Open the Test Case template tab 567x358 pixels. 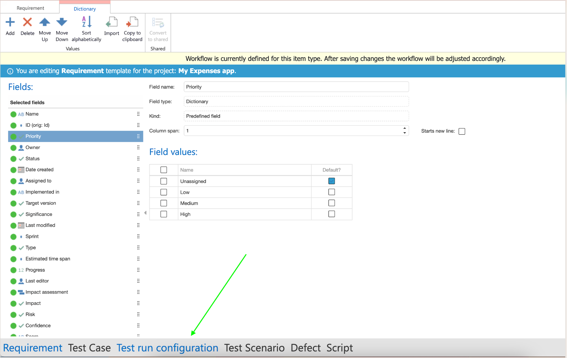[x=89, y=348]
